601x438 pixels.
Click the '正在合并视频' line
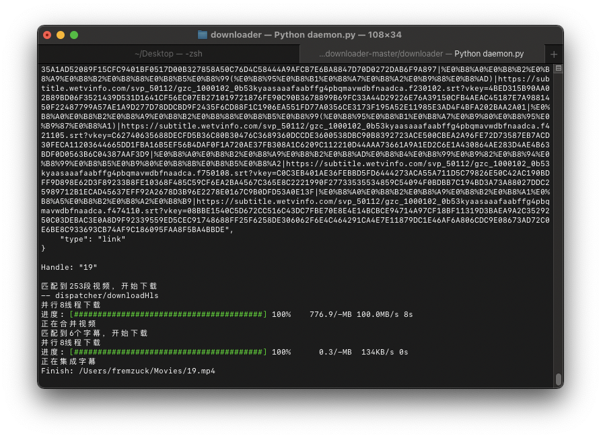coord(68,324)
